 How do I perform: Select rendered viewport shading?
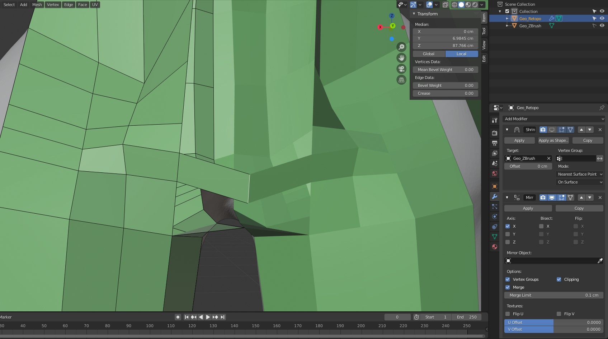click(x=475, y=5)
